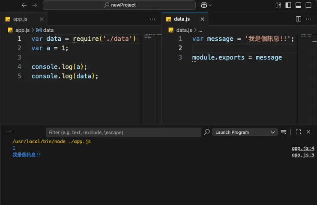
Task: Click console output '我是個訊息!!'
Action: click(27, 155)
